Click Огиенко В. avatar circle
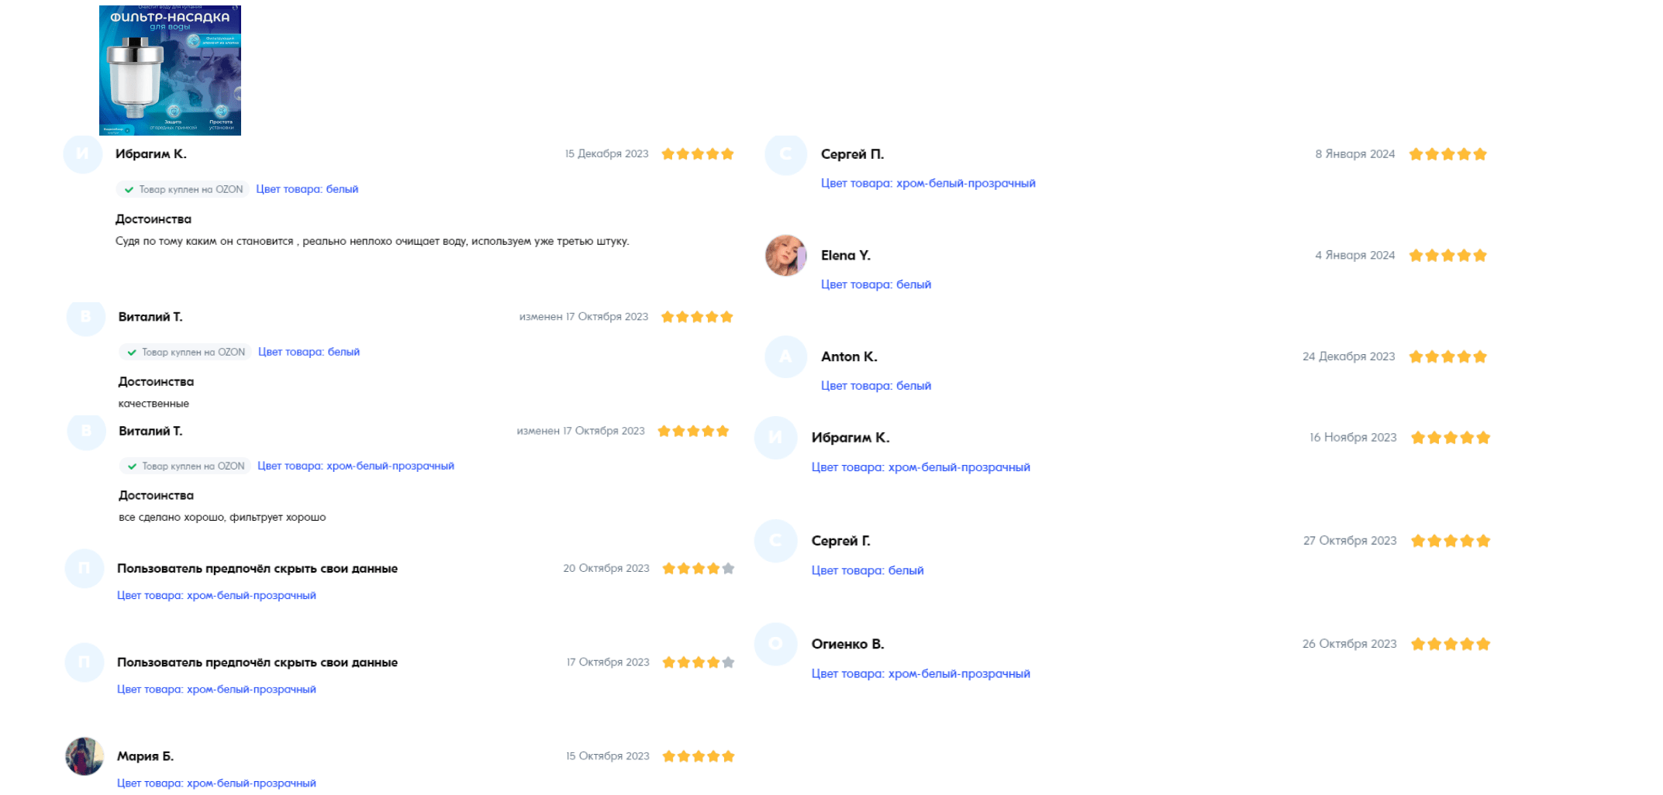Viewport: 1663px width, 795px height. point(775,644)
